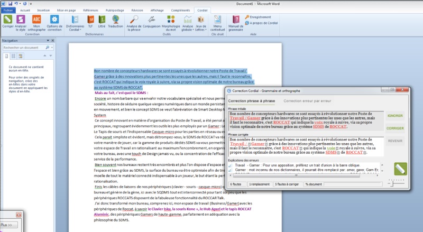Screen dimensions: 423x232
Task: Open Options de correction
Action: tap(54, 23)
